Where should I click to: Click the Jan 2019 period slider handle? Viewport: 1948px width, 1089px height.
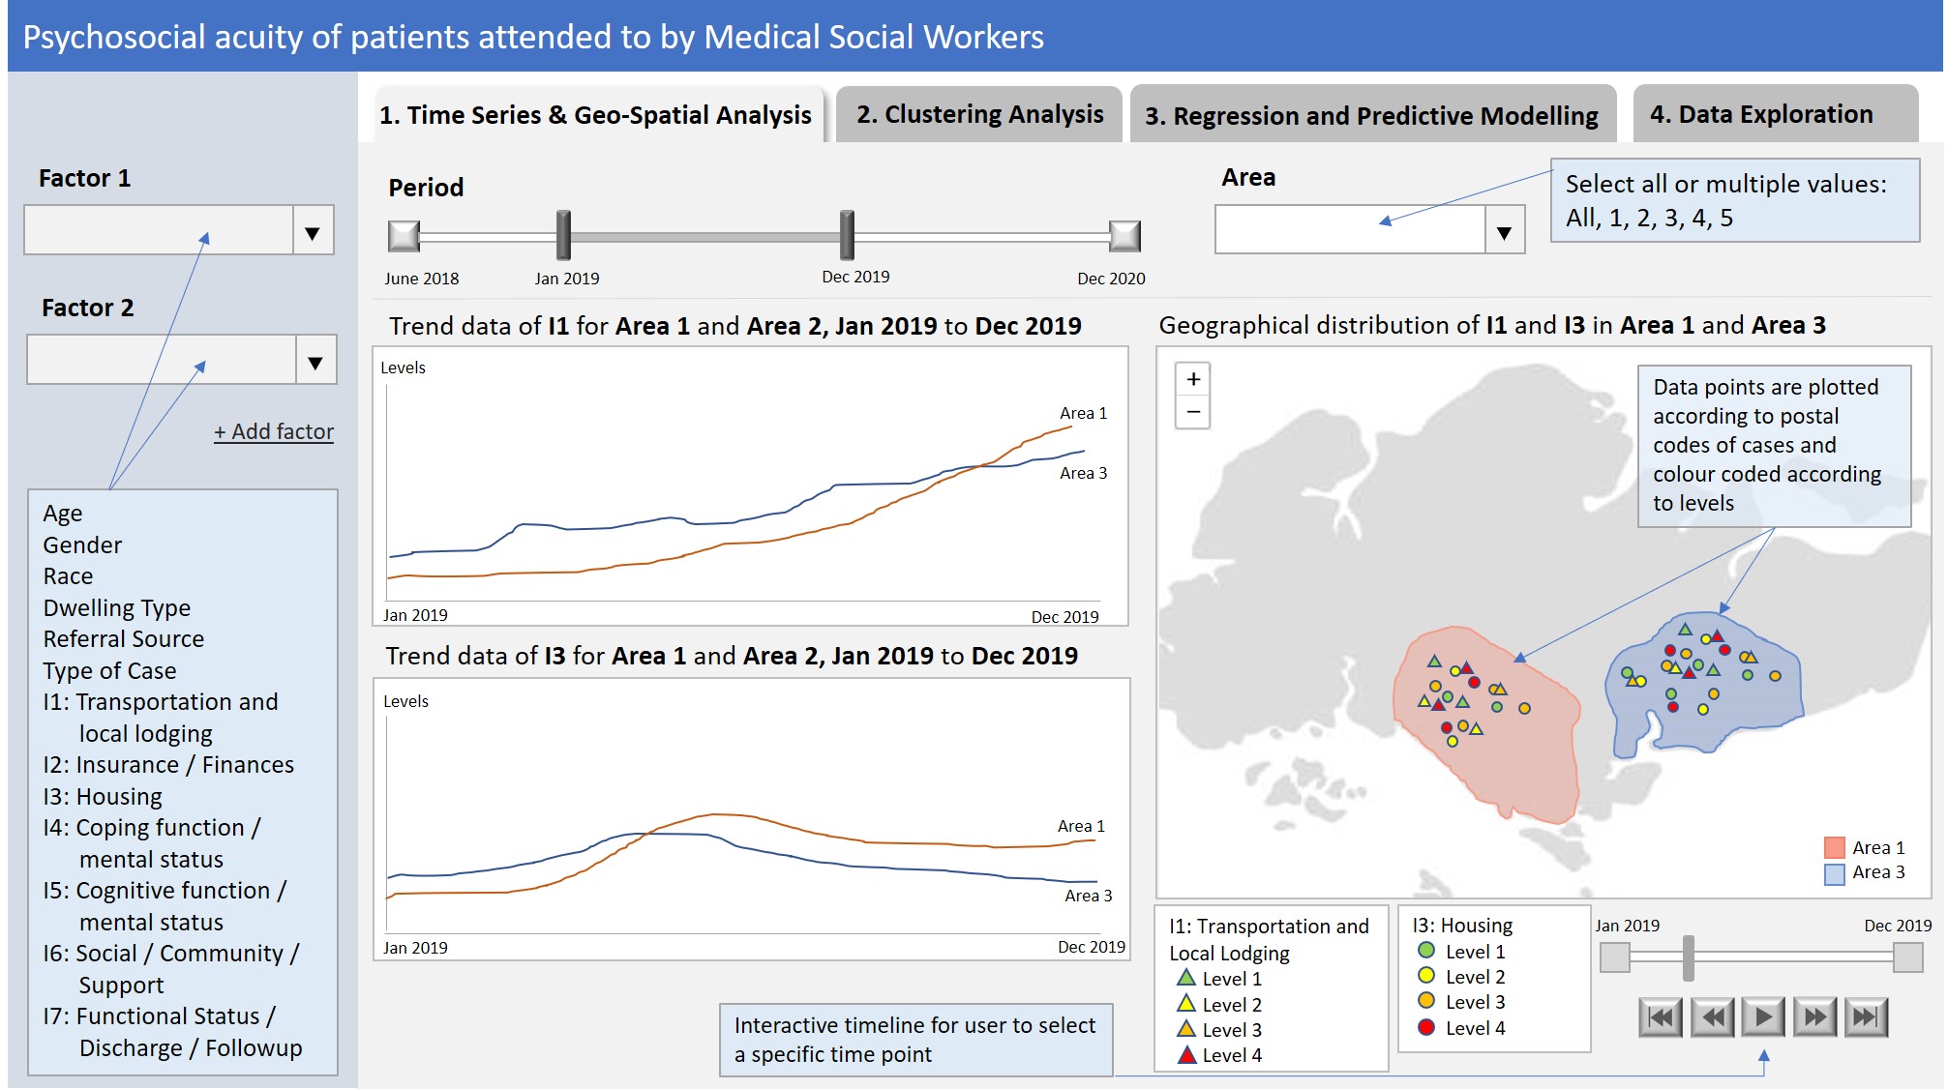564,235
